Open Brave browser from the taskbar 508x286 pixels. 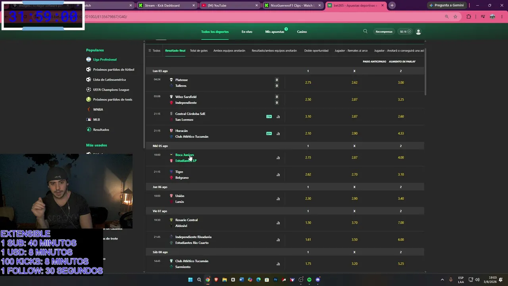tap(216, 280)
